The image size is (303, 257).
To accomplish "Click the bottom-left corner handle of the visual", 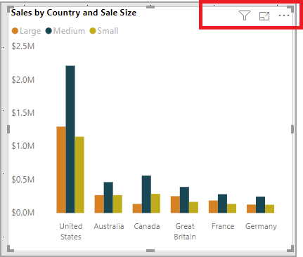I will [10, 249].
